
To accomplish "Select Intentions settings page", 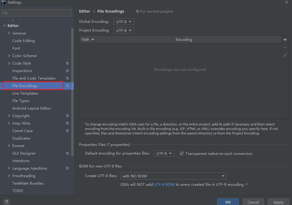I will pos(21,161).
